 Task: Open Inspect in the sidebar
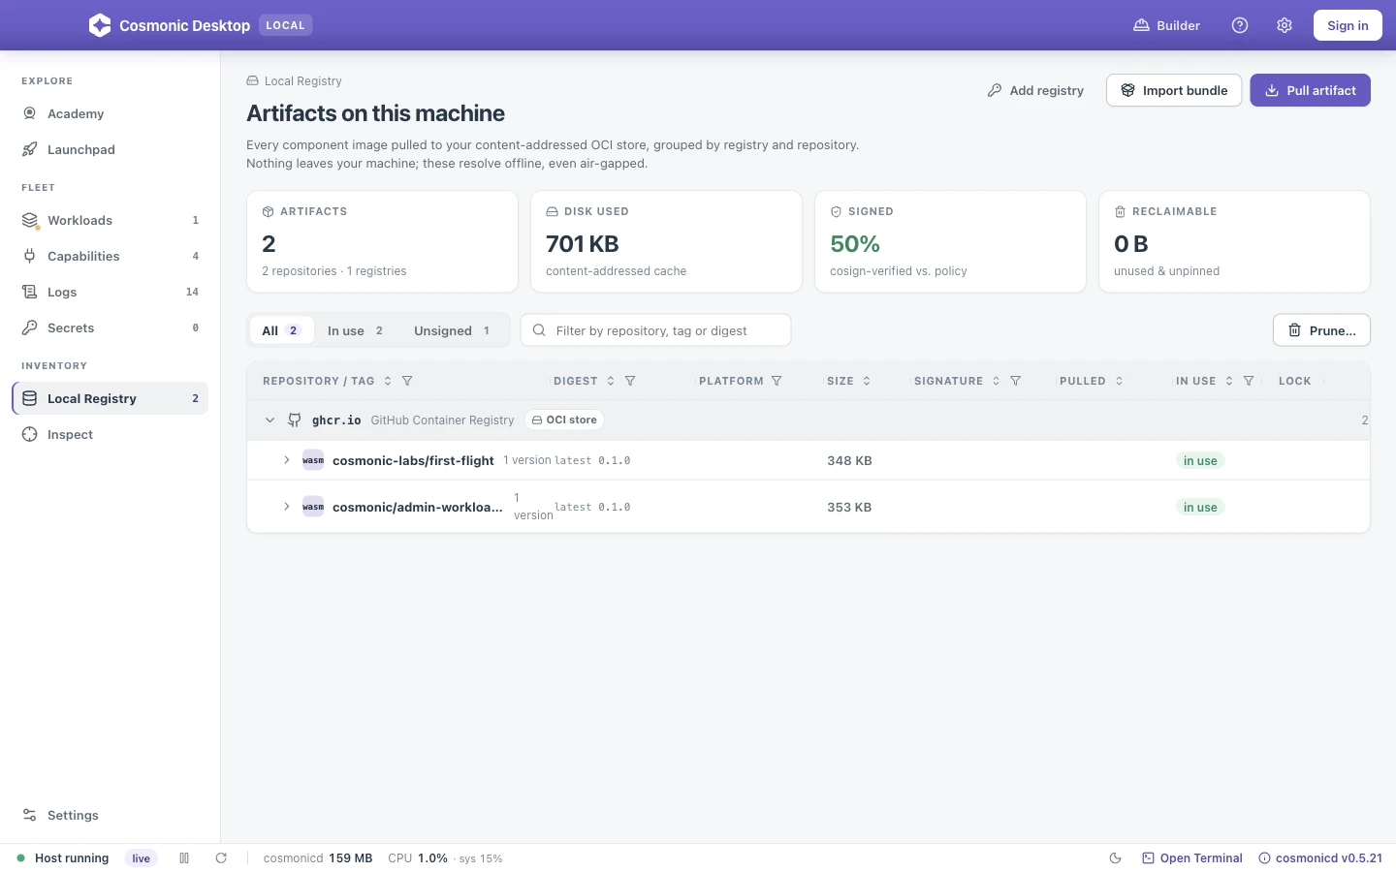point(110,434)
